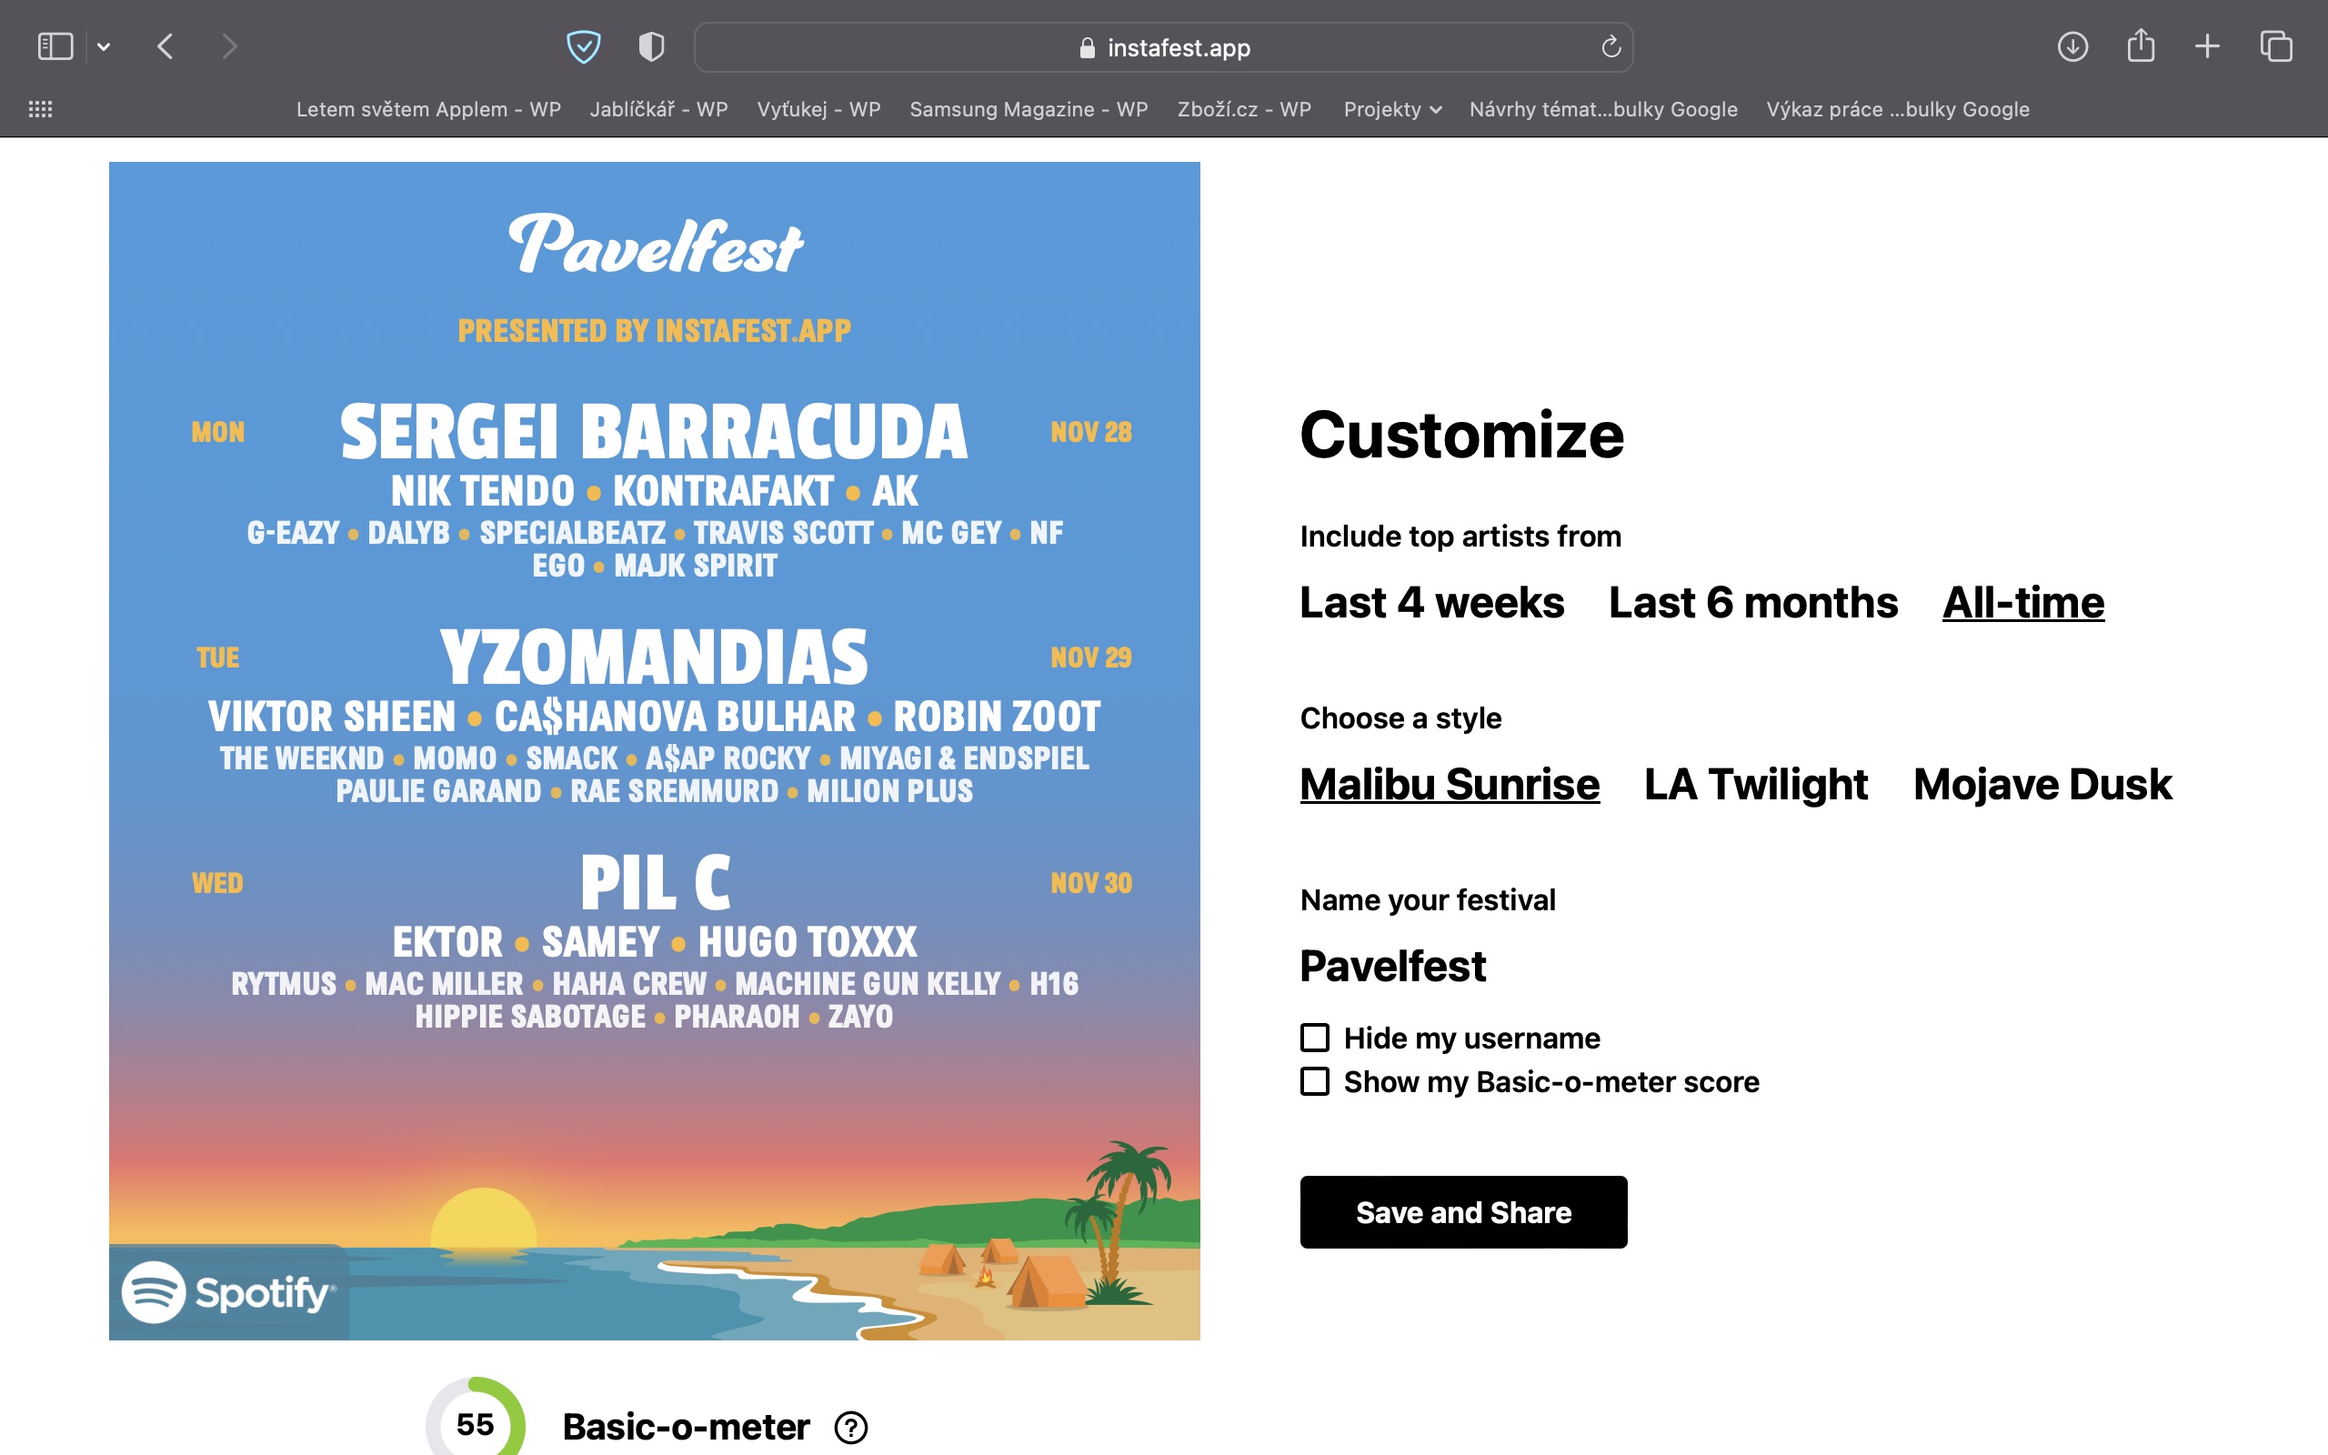The width and height of the screenshot is (2328, 1455).
Task: Choose the LA Twilight style
Action: tap(1756, 785)
